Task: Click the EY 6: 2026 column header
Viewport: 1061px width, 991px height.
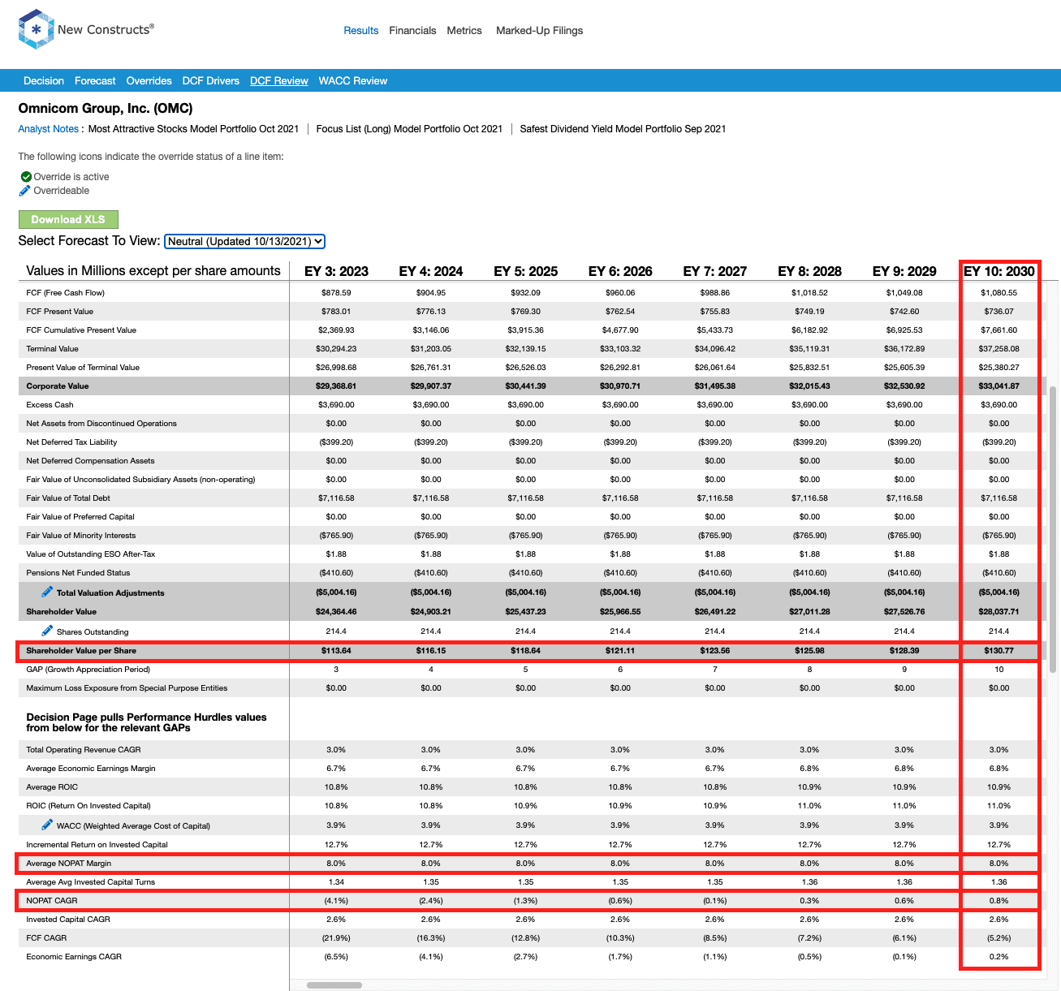Action: [x=620, y=271]
